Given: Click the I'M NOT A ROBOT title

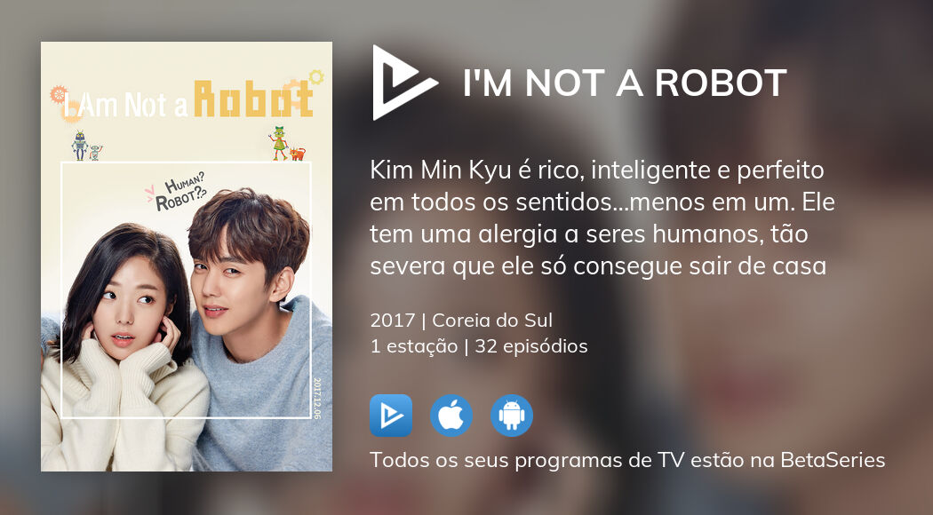Looking at the screenshot, I should pyautogui.click(x=625, y=83).
